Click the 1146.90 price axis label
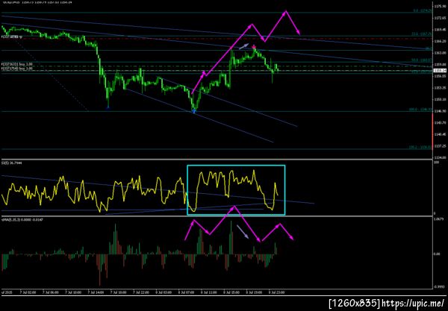Screen dimensions: 448x311 440,111
